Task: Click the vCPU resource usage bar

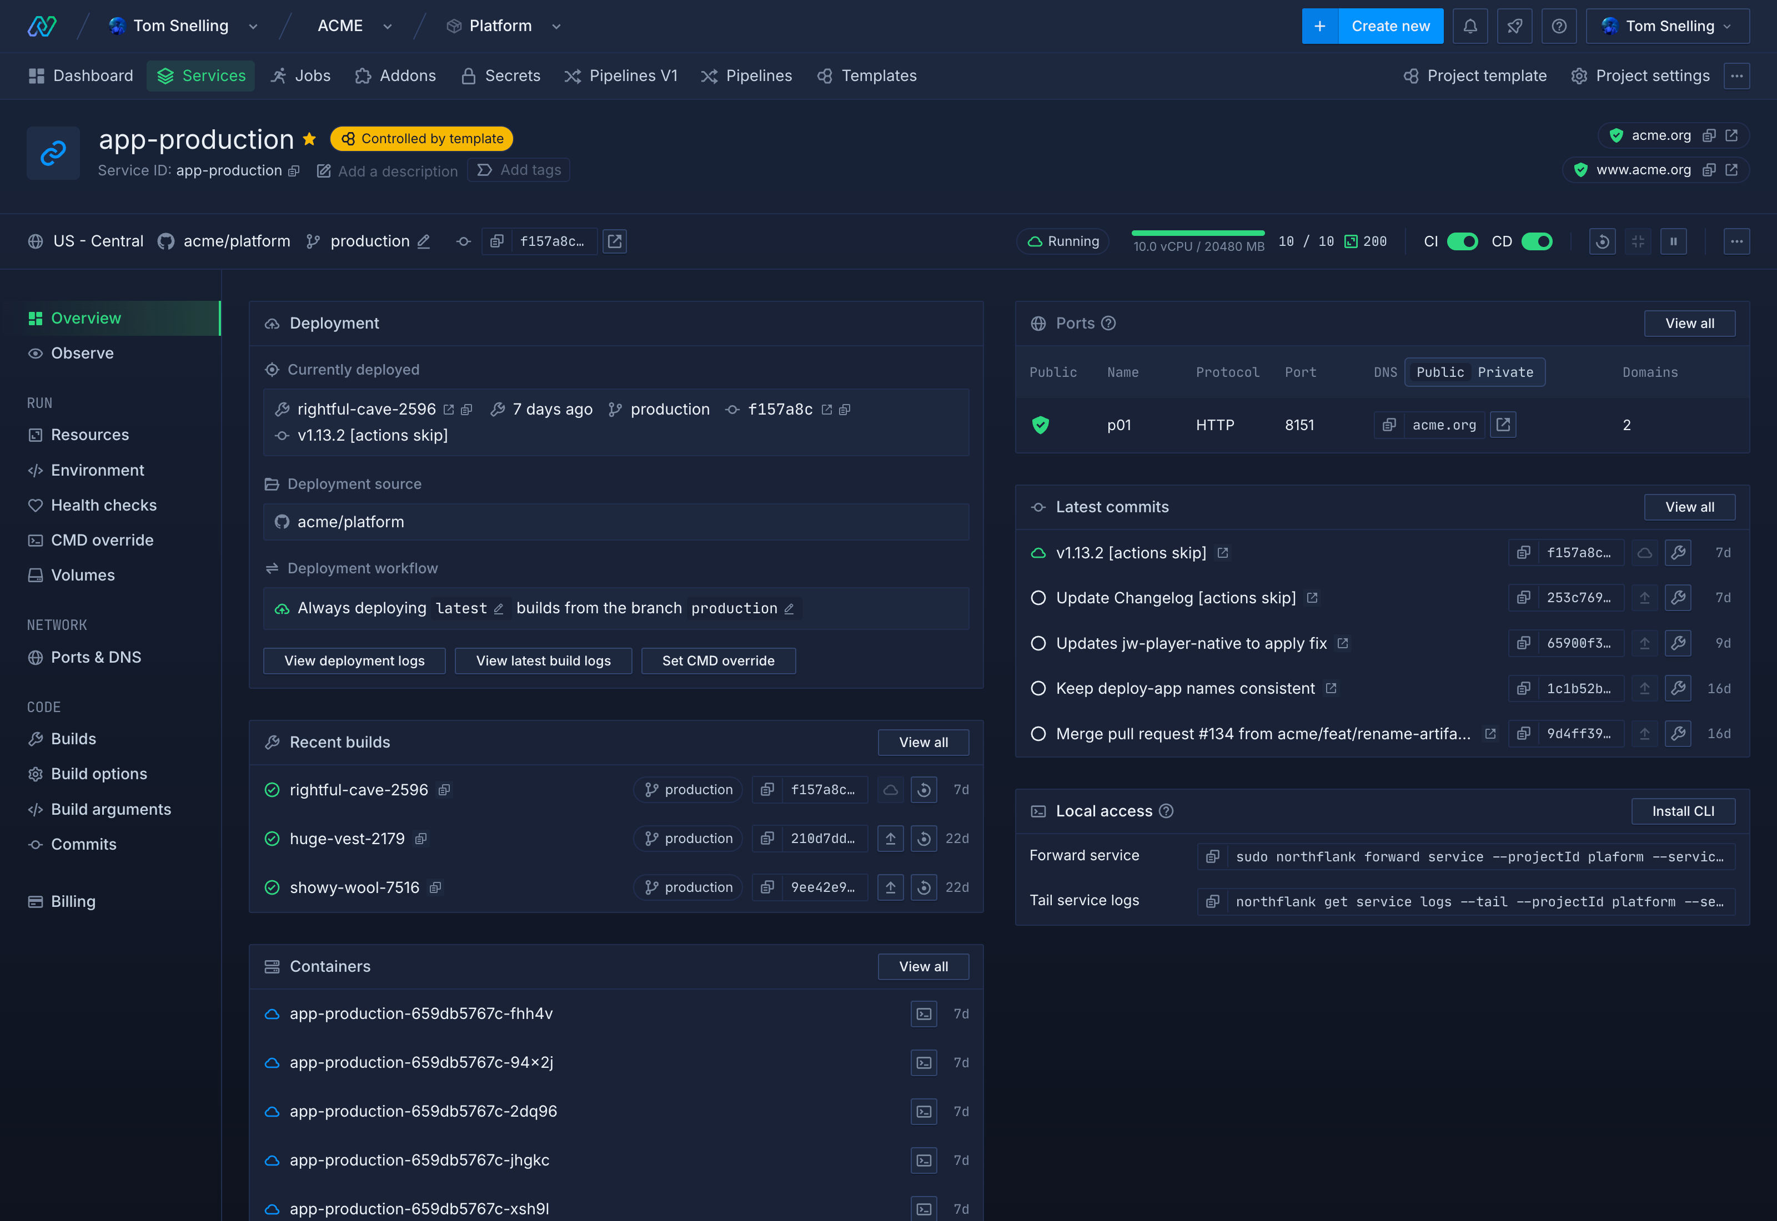Action: click(x=1198, y=234)
